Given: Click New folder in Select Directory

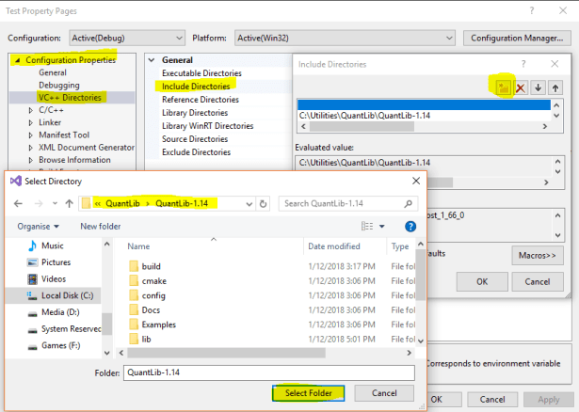Looking at the screenshot, I should (x=101, y=227).
